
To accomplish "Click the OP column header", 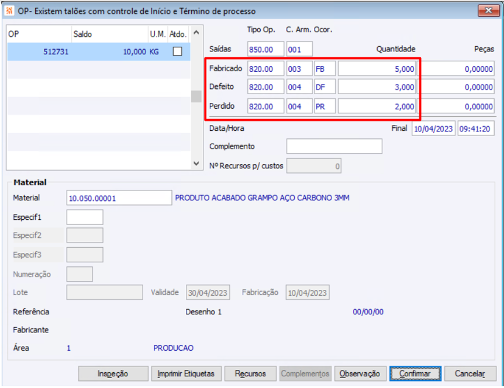I will tap(39, 34).
